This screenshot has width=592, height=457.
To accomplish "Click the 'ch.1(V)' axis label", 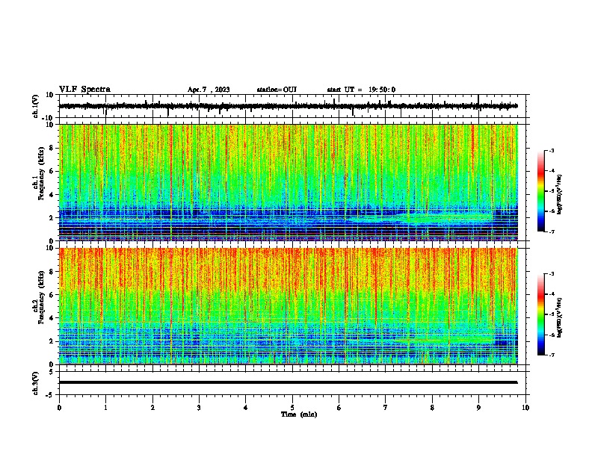I will 36,106.
